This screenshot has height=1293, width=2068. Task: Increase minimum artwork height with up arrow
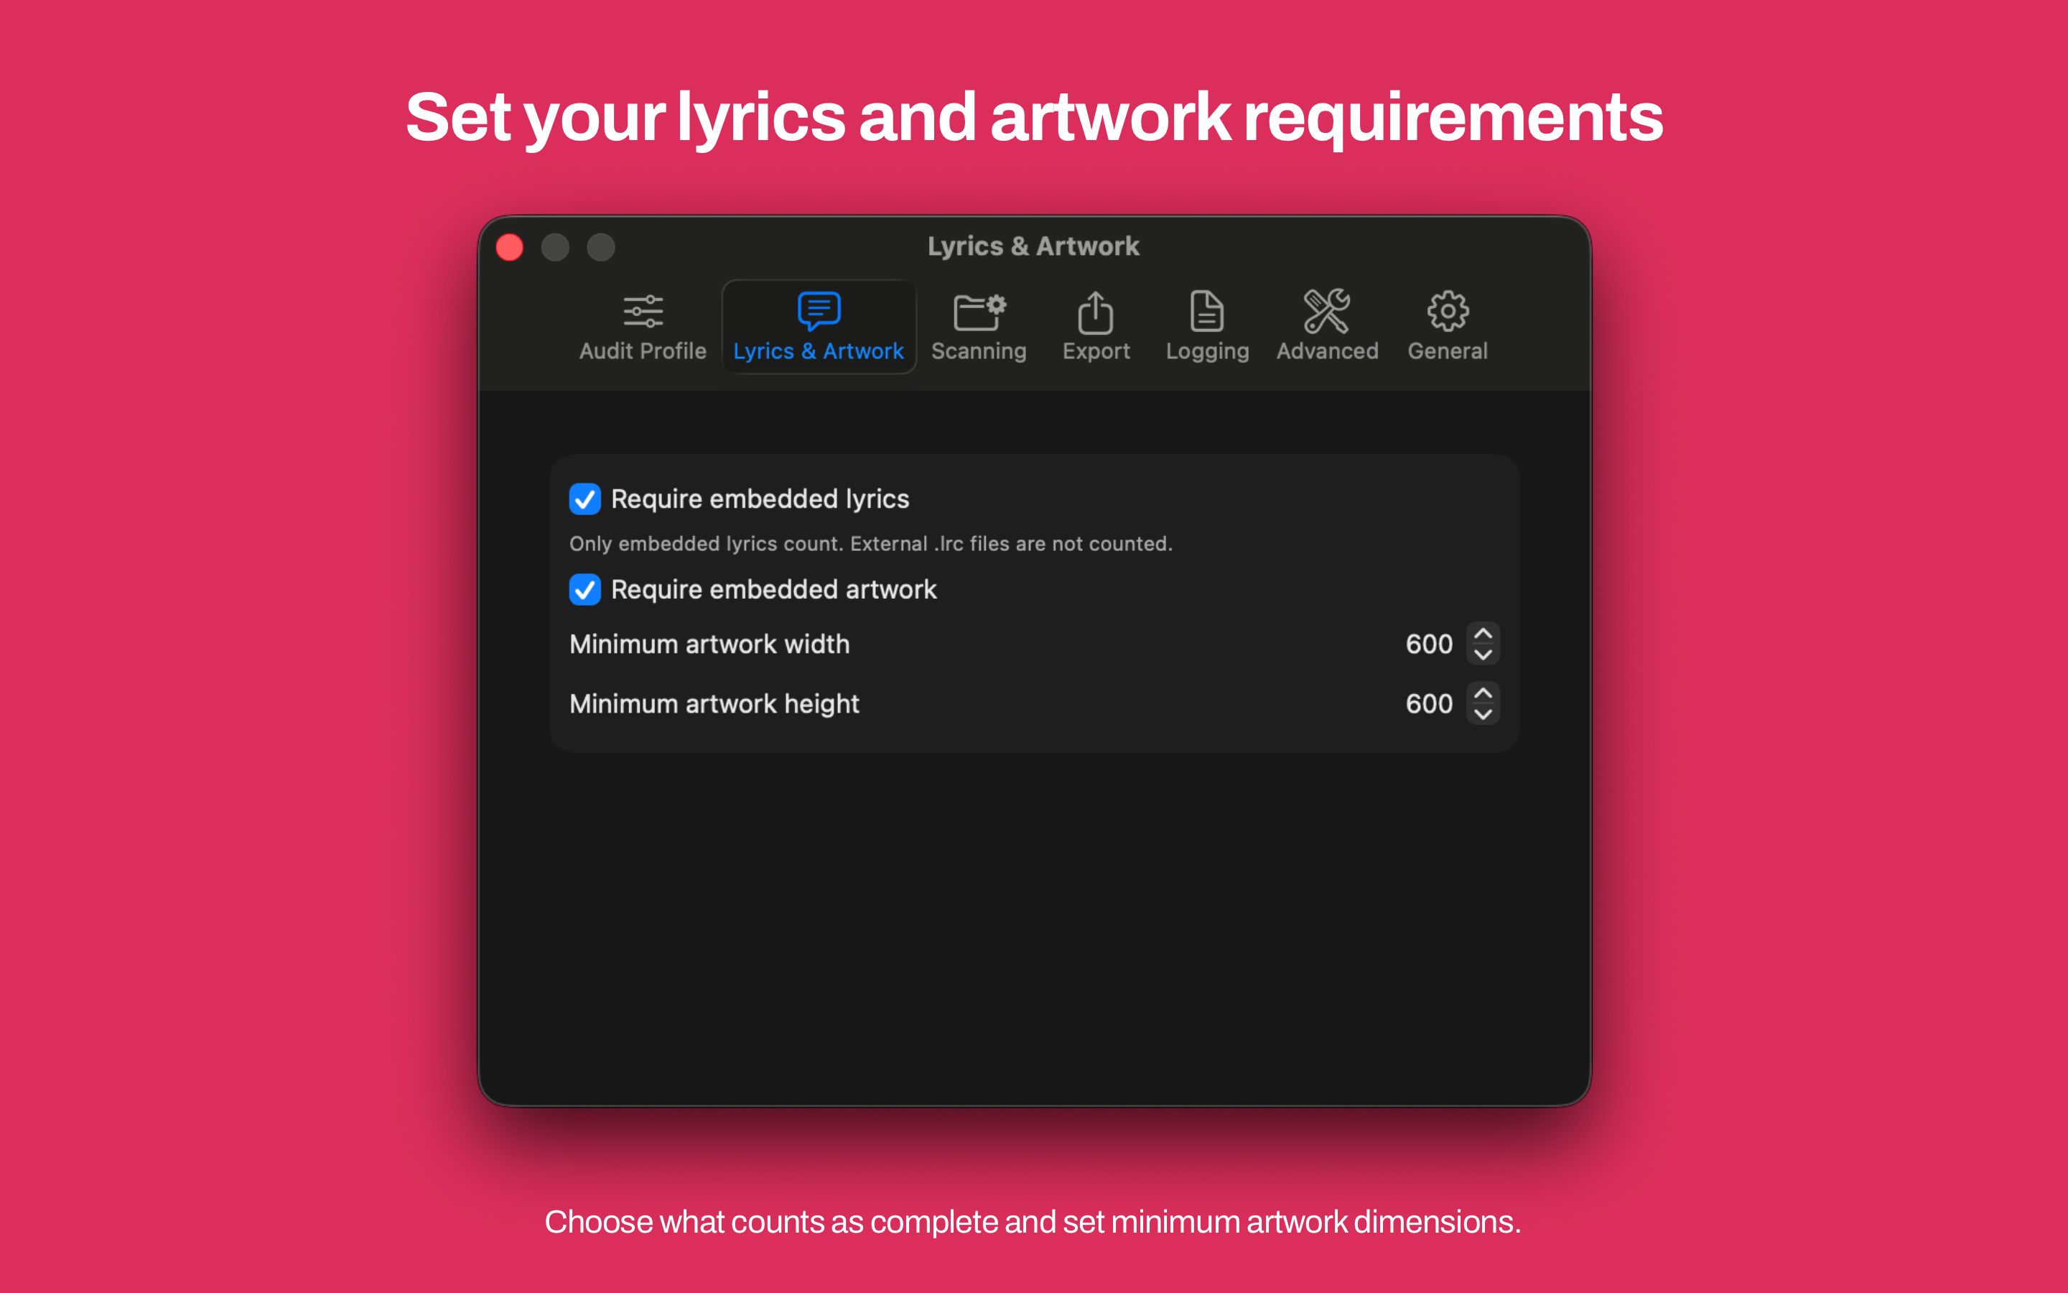point(1483,693)
